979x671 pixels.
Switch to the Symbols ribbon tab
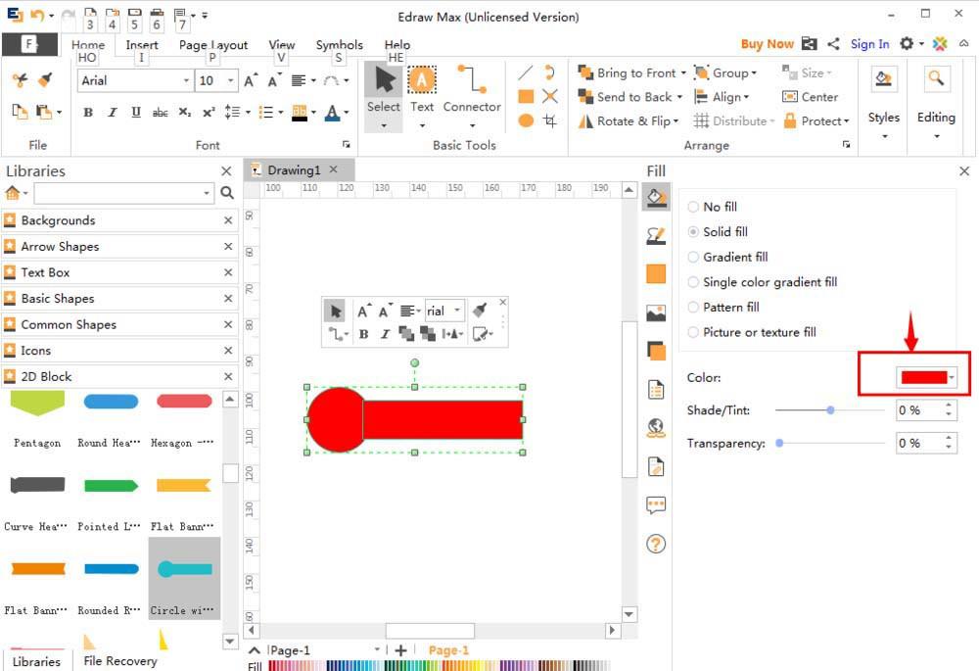click(x=339, y=45)
